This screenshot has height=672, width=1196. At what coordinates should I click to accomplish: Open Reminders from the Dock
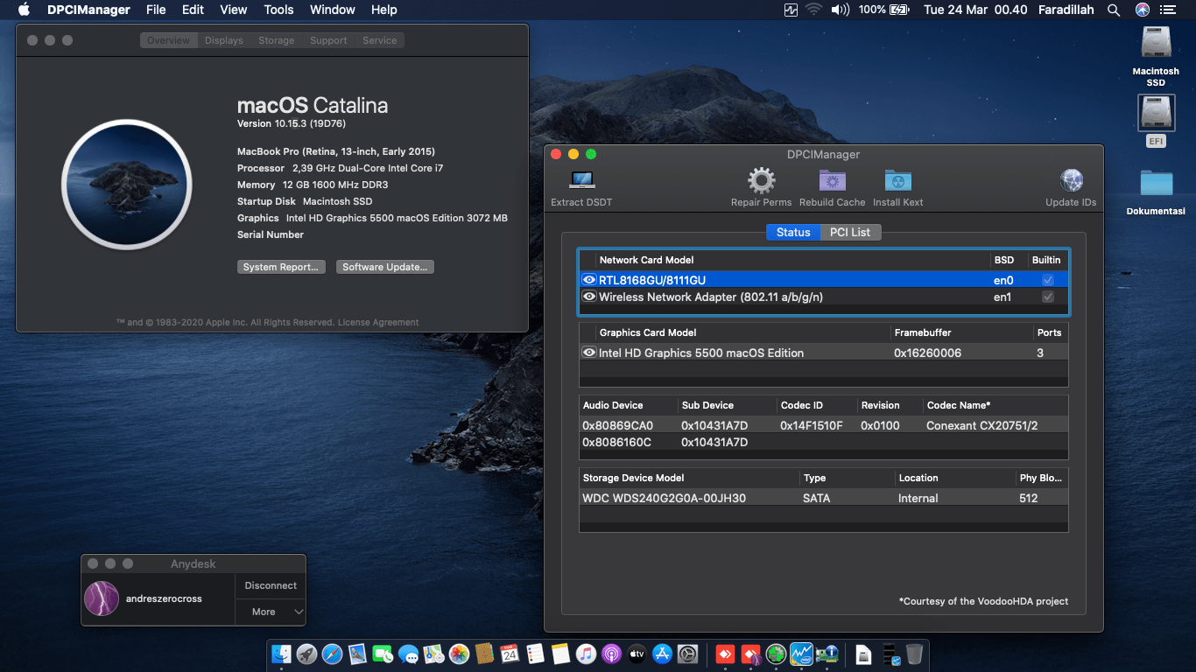(535, 654)
